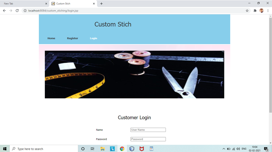Click the taskbar search box
This screenshot has height=152, width=272.
[44, 149]
